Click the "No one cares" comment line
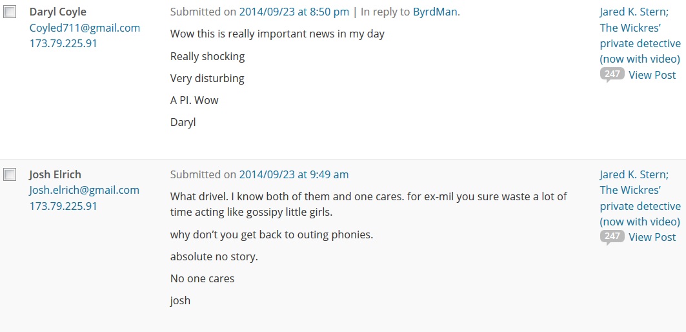 pos(202,278)
